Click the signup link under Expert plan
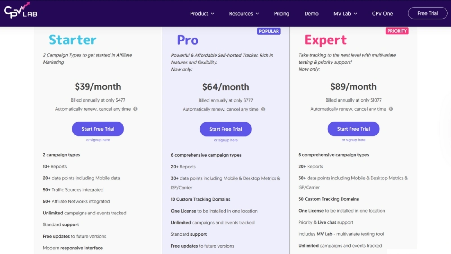451x254 pixels. [x=353, y=140]
